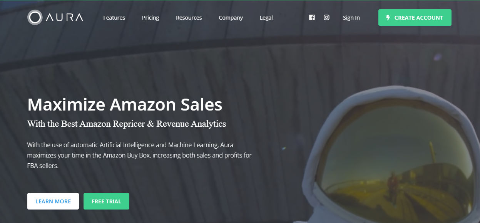This screenshot has width=480, height=223.
Task: Click the green CREATE ACCOUNT button
Action: click(x=415, y=18)
